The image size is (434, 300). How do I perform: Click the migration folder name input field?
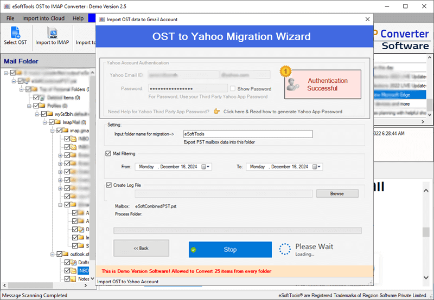(x=248, y=134)
